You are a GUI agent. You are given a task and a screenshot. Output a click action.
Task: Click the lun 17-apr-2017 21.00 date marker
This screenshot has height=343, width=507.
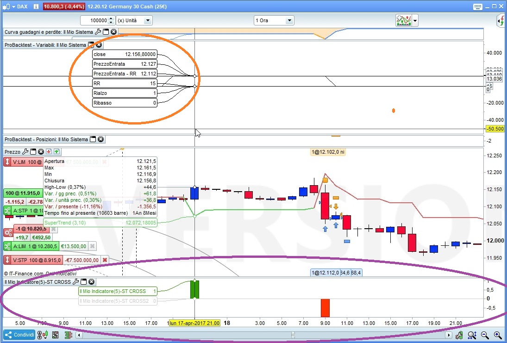click(x=194, y=323)
